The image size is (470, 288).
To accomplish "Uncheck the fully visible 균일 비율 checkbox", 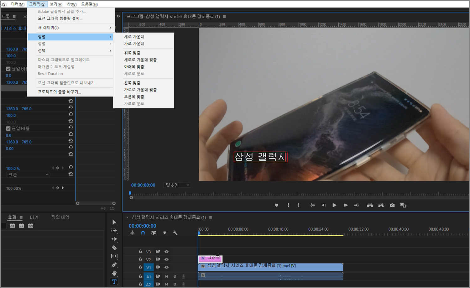I will (8, 128).
